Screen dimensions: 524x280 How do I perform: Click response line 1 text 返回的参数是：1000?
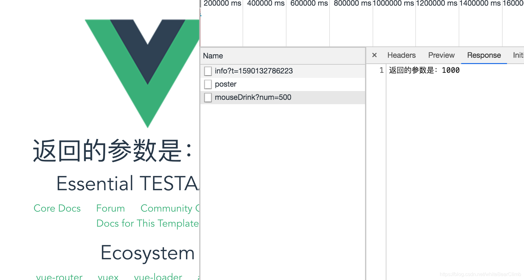[x=424, y=70]
